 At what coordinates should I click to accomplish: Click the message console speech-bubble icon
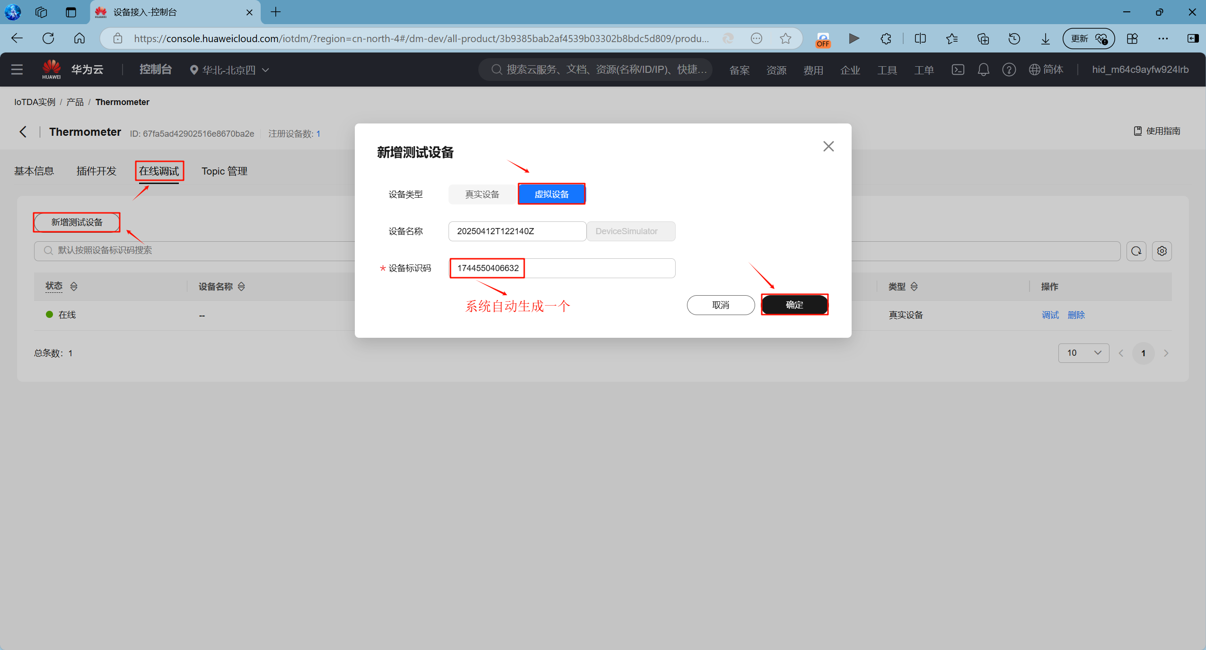958,70
